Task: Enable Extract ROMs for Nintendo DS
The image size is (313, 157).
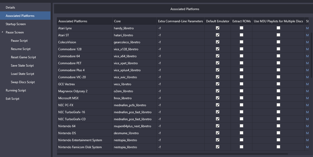Action: tap(242, 133)
